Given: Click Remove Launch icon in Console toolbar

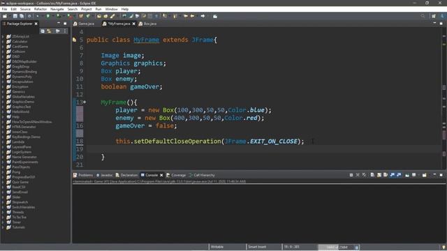Looking at the screenshot, I should point(358,175).
